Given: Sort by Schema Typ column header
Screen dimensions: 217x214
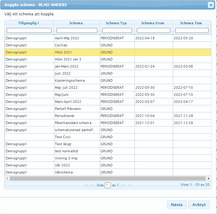Looking at the screenshot, I should (116, 23).
